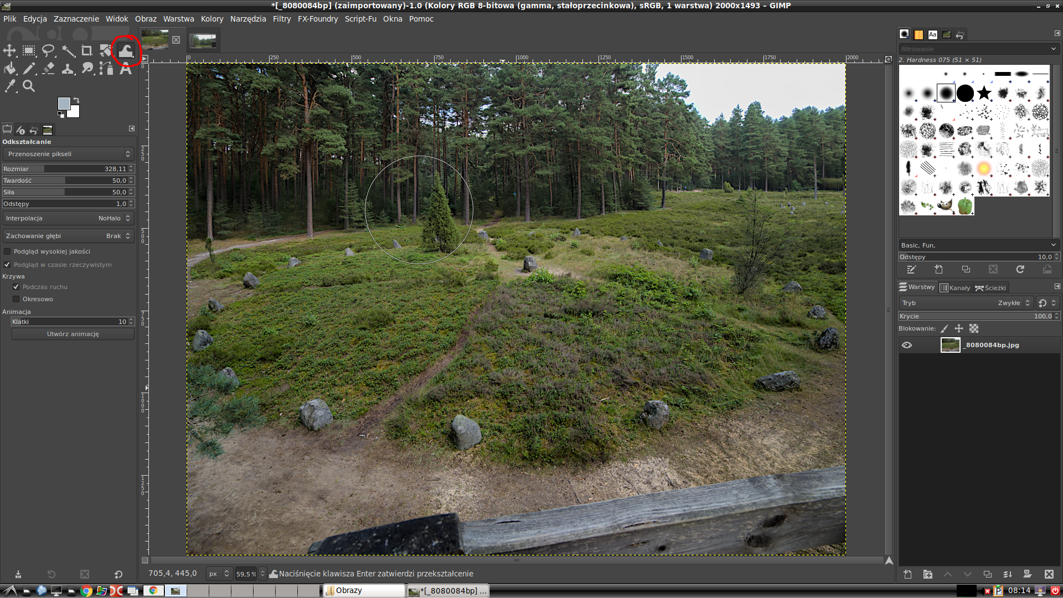Open the Script-Fu menu

click(x=360, y=19)
